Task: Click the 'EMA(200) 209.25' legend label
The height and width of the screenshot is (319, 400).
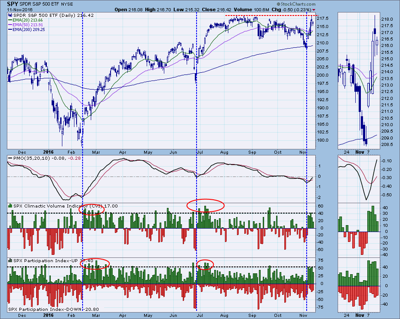Action: point(28,30)
